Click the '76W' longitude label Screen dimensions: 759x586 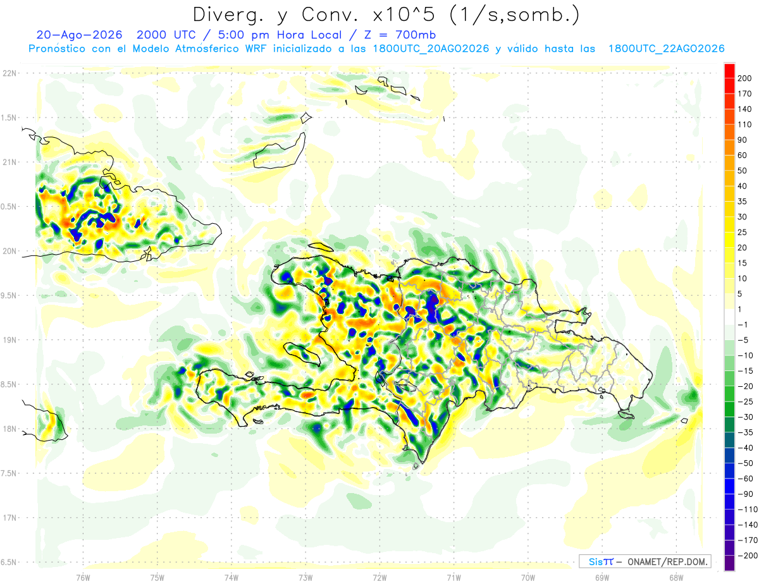83,577
